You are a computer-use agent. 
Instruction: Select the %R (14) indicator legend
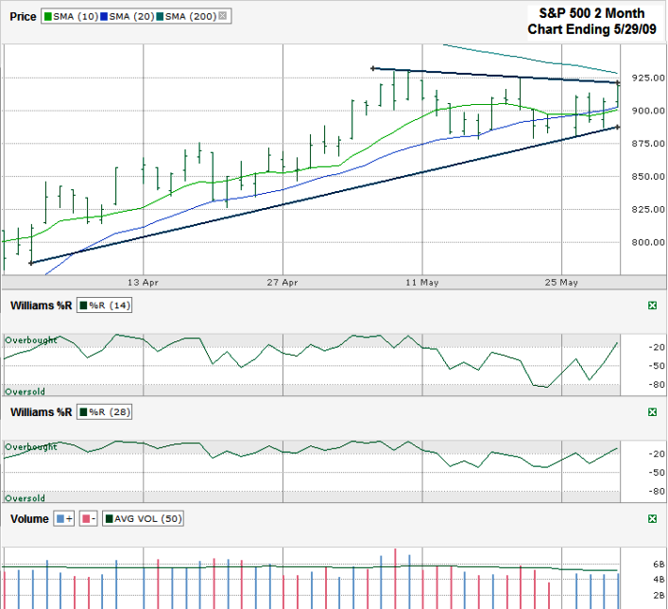click(x=104, y=305)
